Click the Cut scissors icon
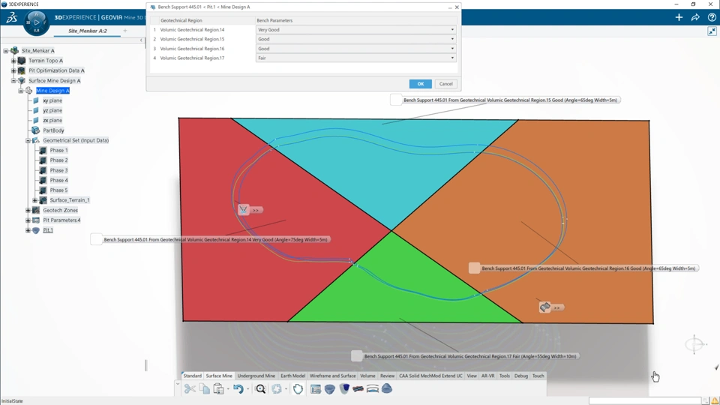 tap(190, 389)
